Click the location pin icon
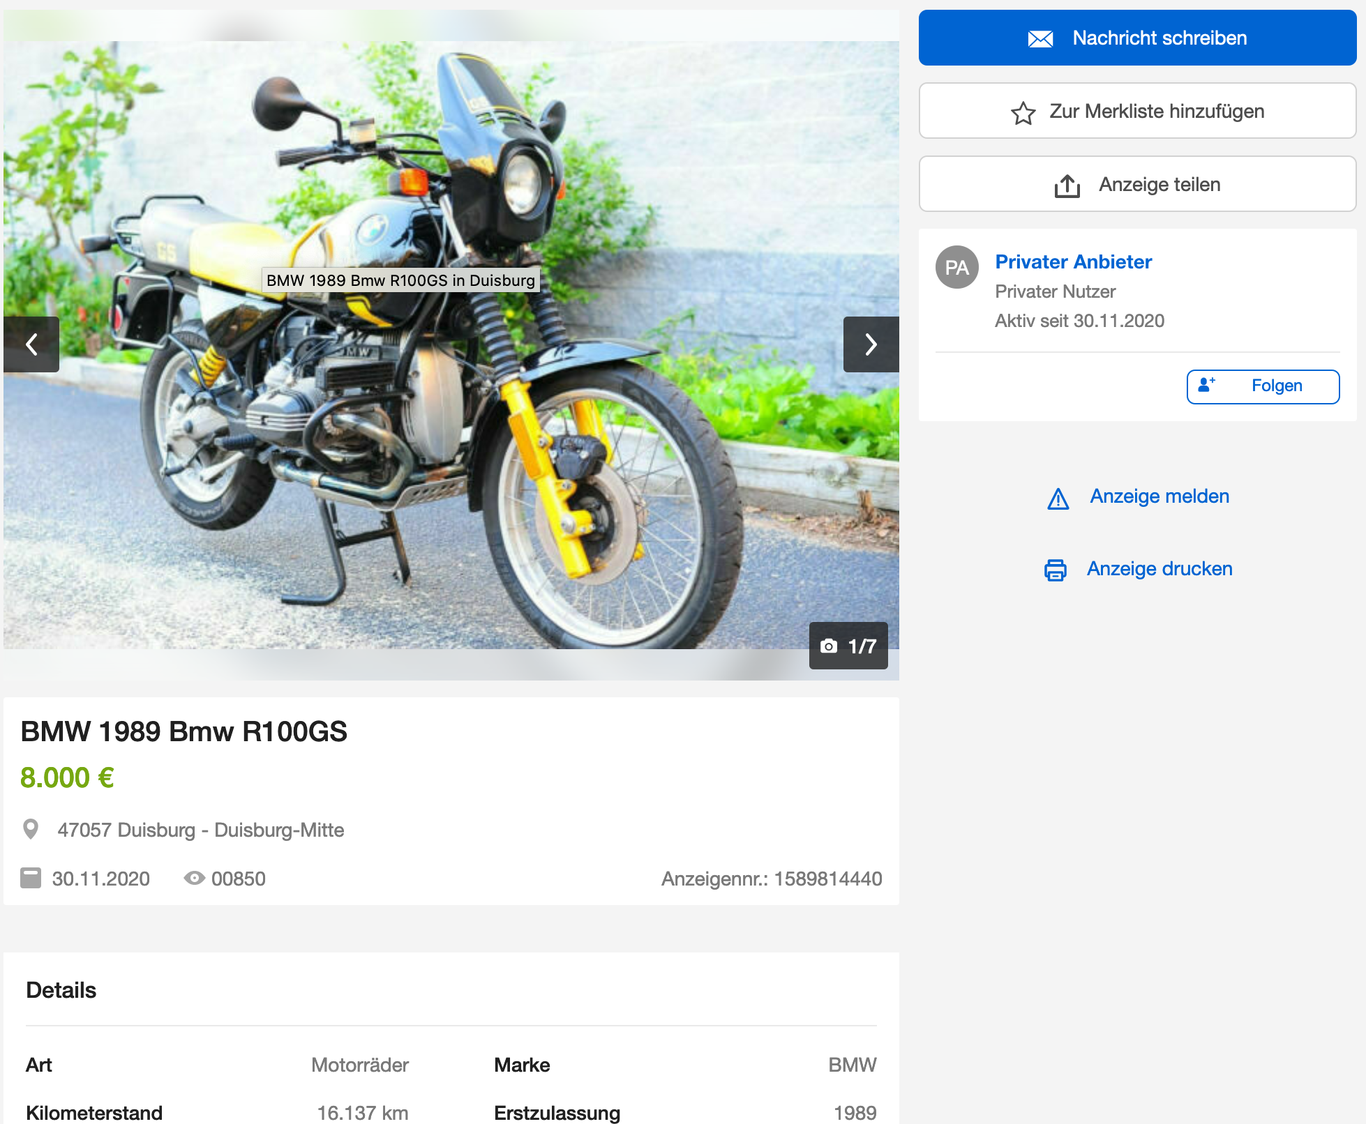Screen dimensions: 1366x1124 click(x=31, y=829)
